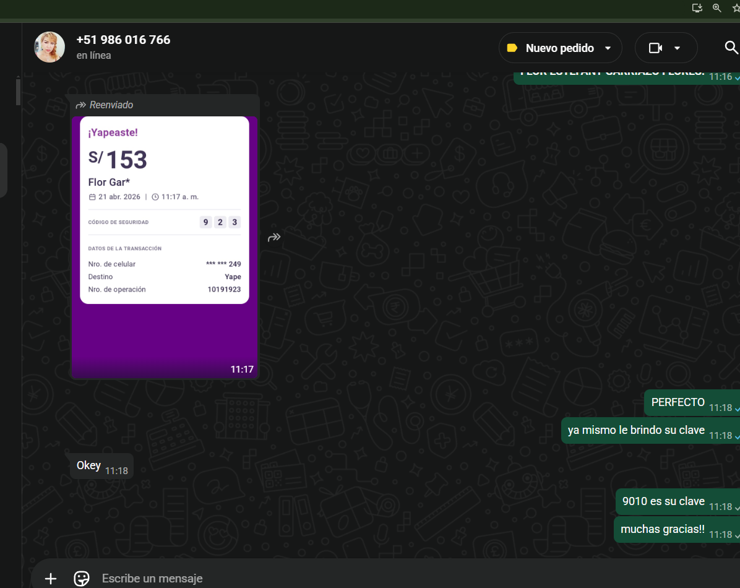Viewport: 740px width, 588px height.
Task: Expand video call options dropdown arrow
Action: (x=677, y=48)
